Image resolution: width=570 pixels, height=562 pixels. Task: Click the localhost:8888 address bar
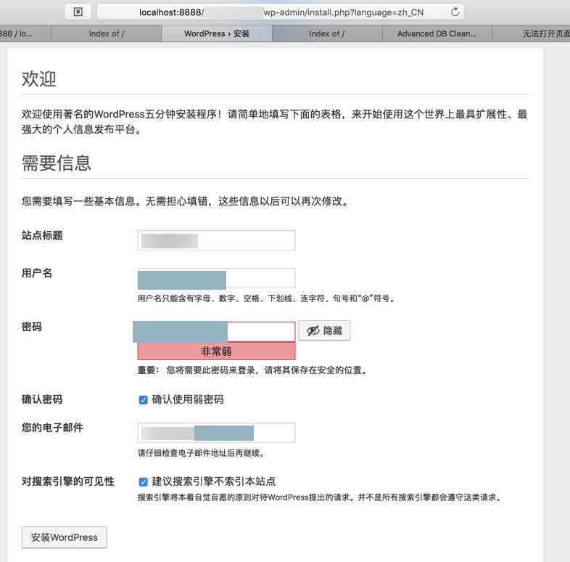(280, 12)
